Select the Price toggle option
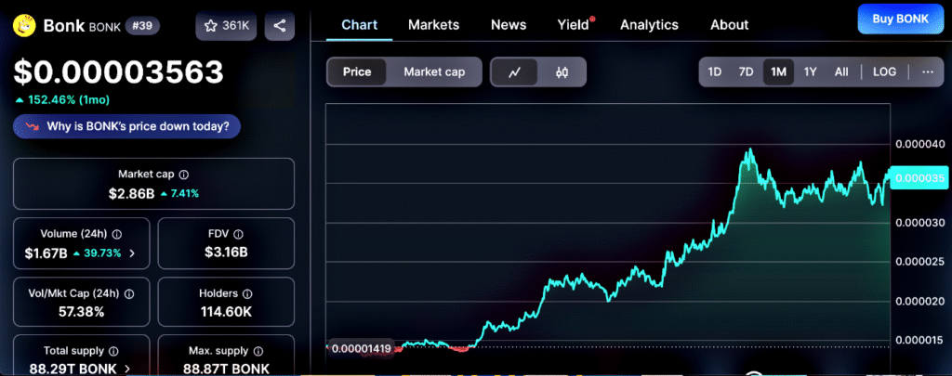 pyautogui.click(x=357, y=71)
